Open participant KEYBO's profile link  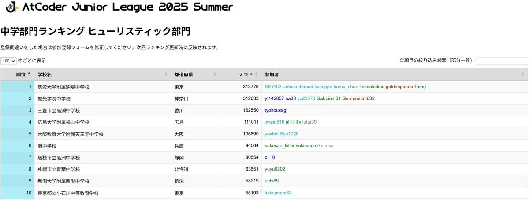(272, 87)
